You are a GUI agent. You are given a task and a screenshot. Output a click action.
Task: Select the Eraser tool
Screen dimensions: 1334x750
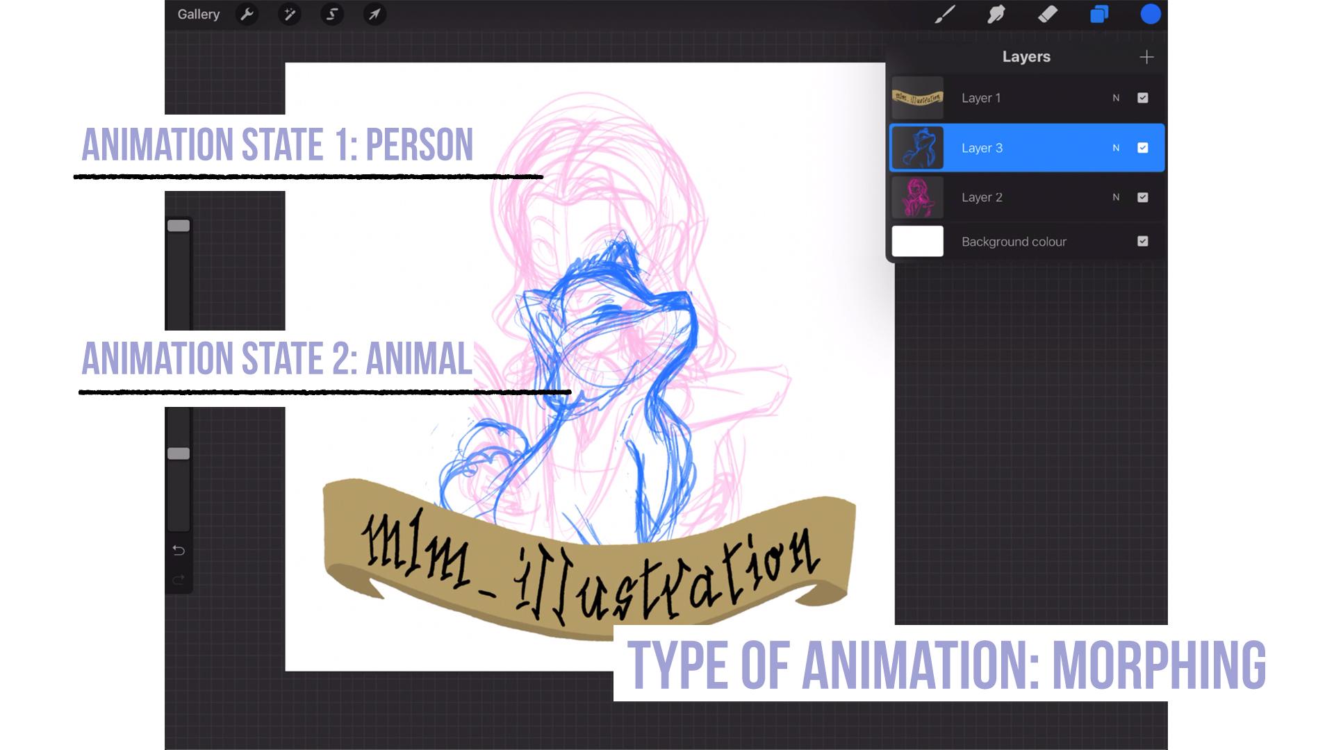pyautogui.click(x=1048, y=14)
